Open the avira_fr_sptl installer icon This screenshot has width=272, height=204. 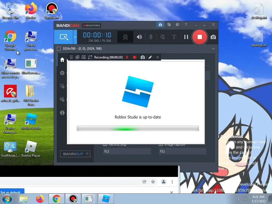(10, 93)
